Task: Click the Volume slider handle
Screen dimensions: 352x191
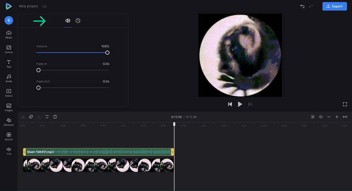Action: [x=107, y=53]
